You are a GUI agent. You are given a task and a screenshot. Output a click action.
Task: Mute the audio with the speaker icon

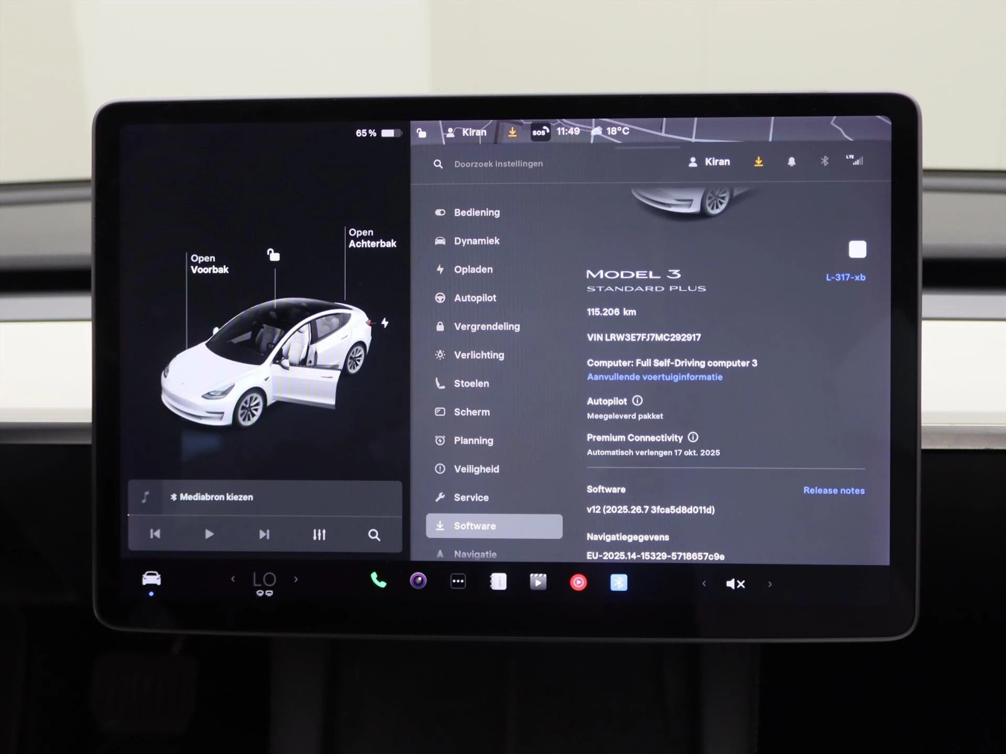(735, 584)
